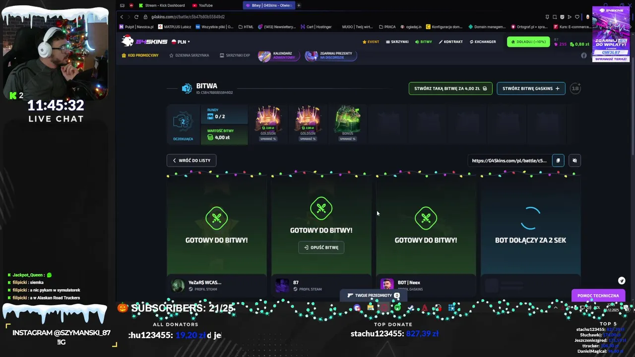This screenshot has width=635, height=357.
Task: Open DZIENNA SKRZYNKA link
Action: [x=189, y=56]
